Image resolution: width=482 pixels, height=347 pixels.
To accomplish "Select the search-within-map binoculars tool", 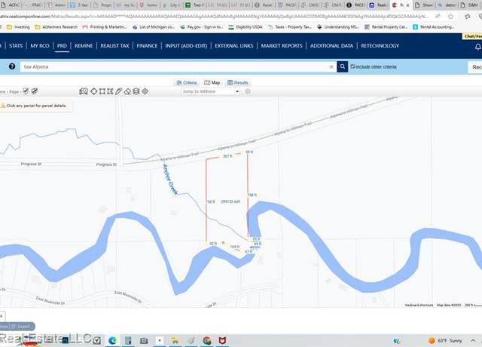I will tap(84, 91).
